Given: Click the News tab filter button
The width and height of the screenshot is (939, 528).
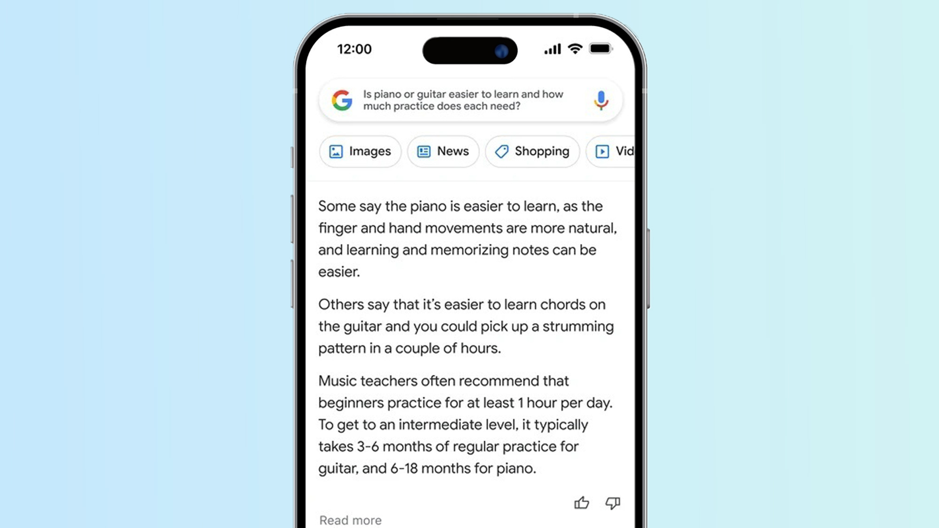Looking at the screenshot, I should point(442,151).
